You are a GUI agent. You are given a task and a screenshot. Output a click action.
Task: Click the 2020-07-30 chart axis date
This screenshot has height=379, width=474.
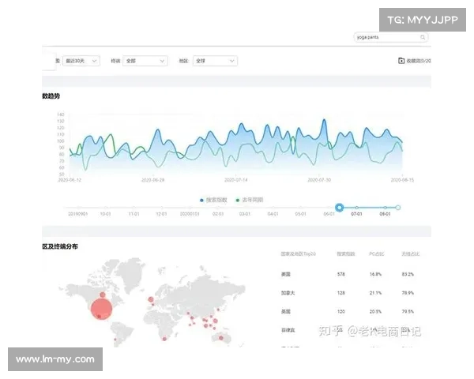319,180
